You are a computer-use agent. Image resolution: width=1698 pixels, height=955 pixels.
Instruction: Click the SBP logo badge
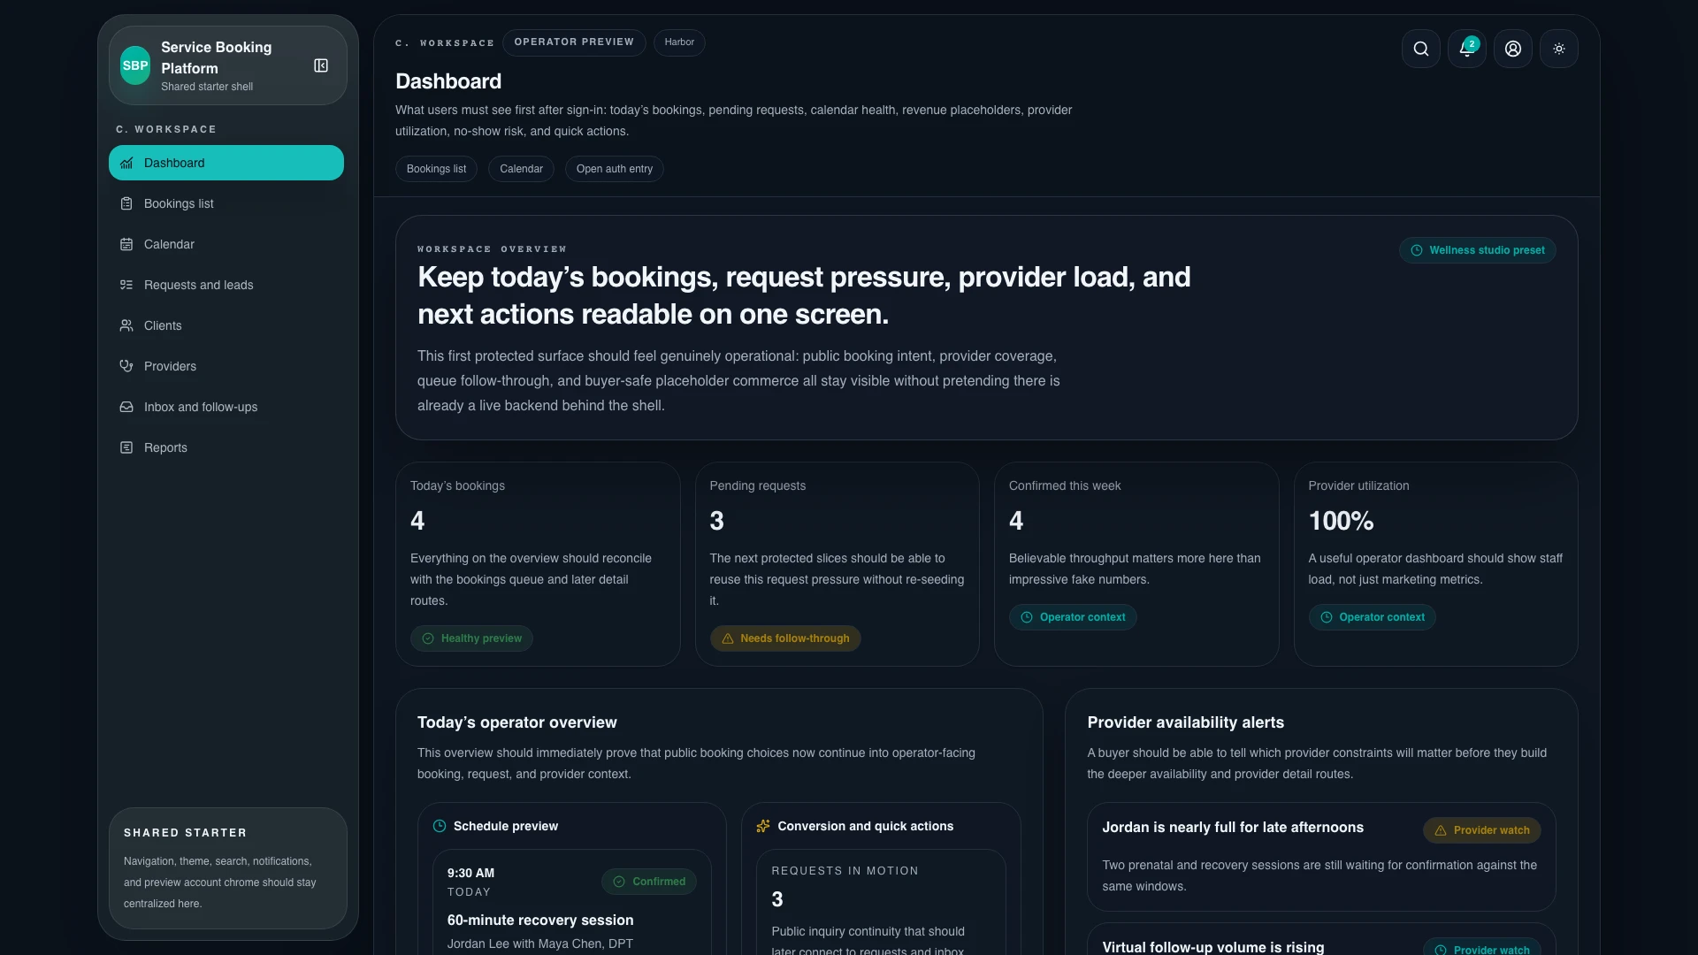tap(135, 65)
